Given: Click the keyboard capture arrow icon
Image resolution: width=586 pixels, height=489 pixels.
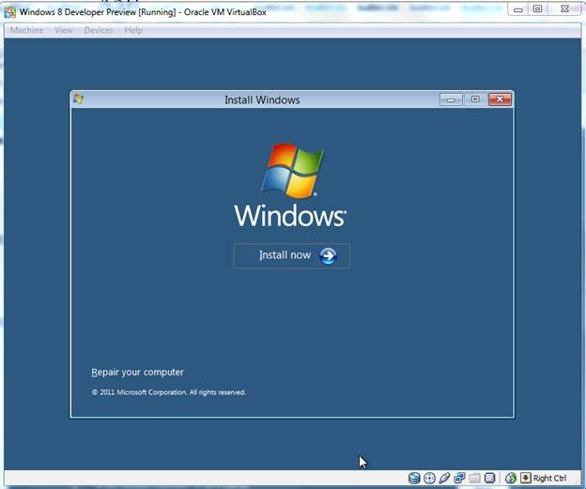Looking at the screenshot, I should click(x=526, y=478).
